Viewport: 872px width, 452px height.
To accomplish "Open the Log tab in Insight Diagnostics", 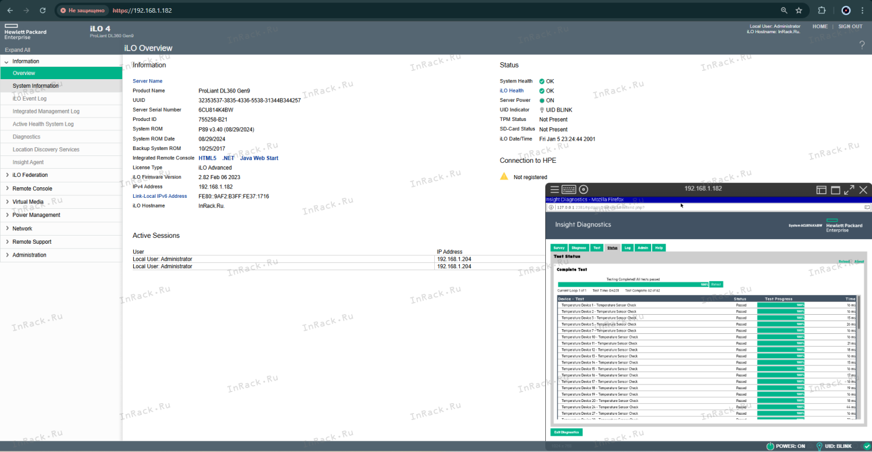I will click(x=627, y=248).
